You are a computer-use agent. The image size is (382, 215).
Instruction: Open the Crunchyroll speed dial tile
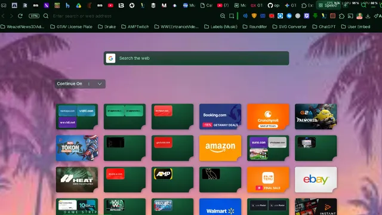tap(268, 116)
